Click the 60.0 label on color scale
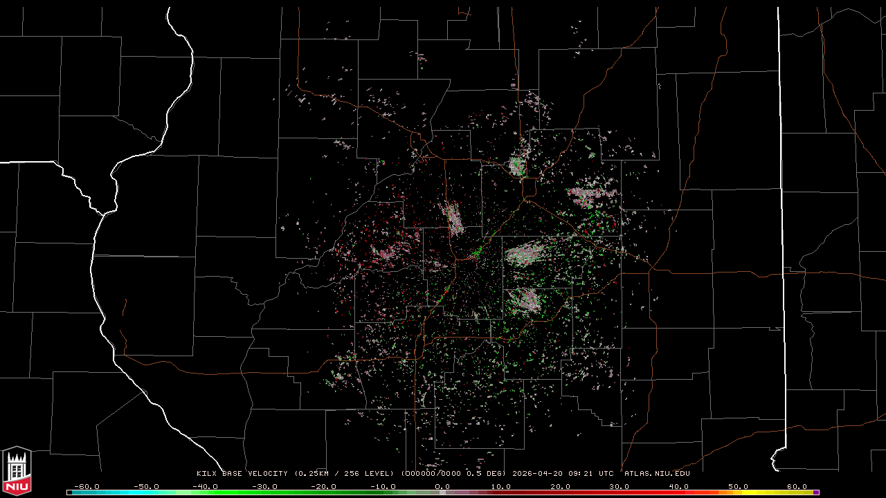Viewport: 886px width, 498px height. point(796,486)
